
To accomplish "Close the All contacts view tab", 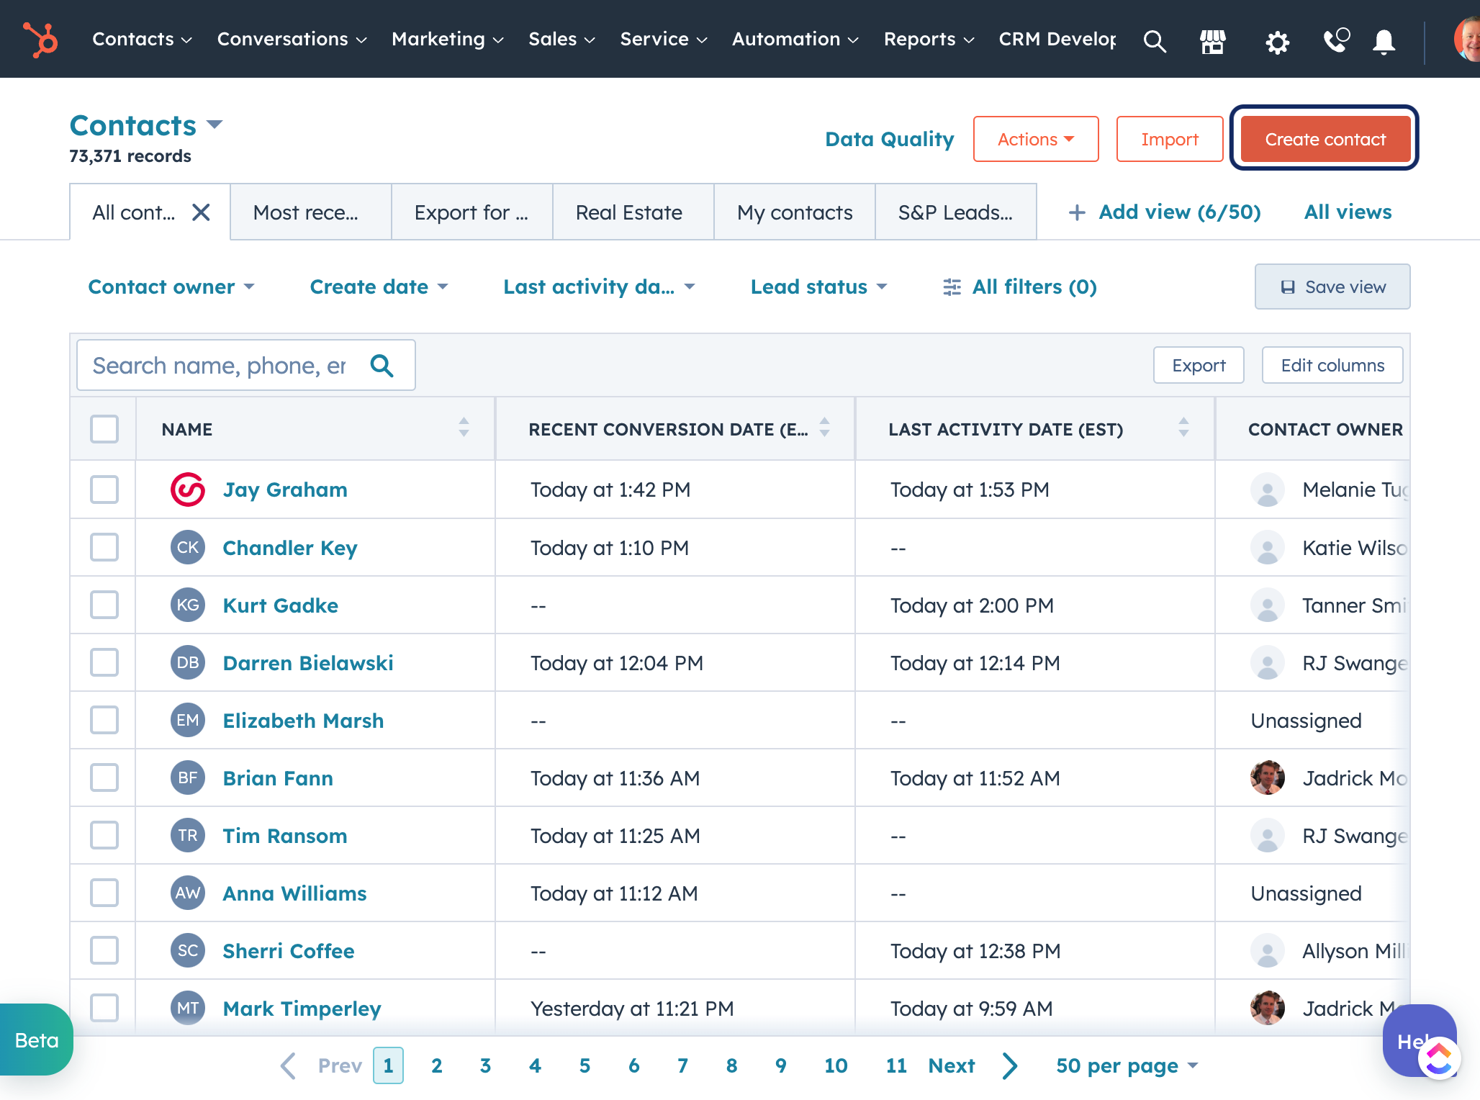I will point(201,212).
